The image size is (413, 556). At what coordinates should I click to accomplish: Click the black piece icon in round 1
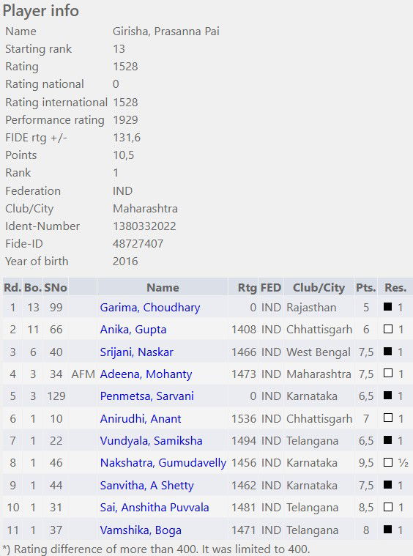tap(388, 307)
